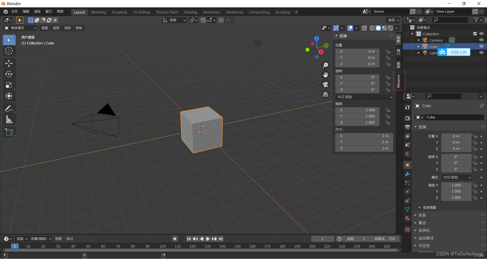Open the Mixamo sidebar tab
Viewport: 487px width, 259px height.
tap(399, 81)
